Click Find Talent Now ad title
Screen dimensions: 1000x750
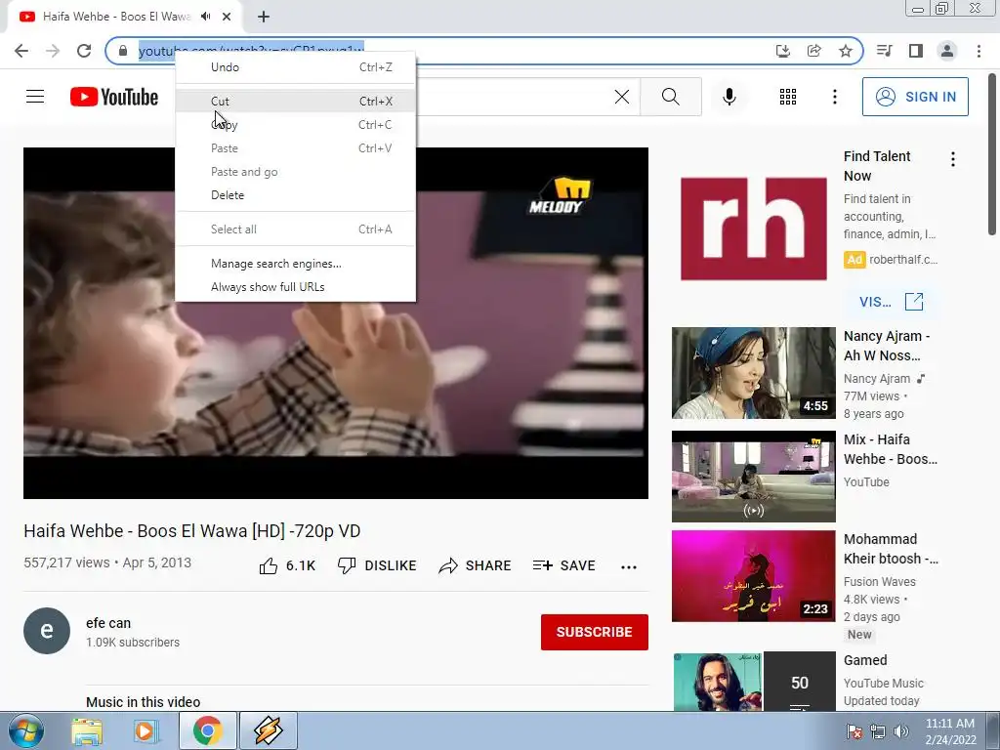[x=877, y=166]
